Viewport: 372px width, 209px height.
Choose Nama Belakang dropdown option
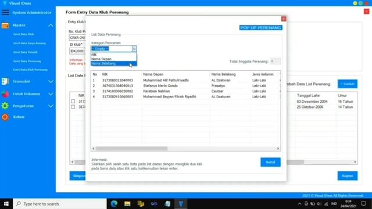click(114, 63)
